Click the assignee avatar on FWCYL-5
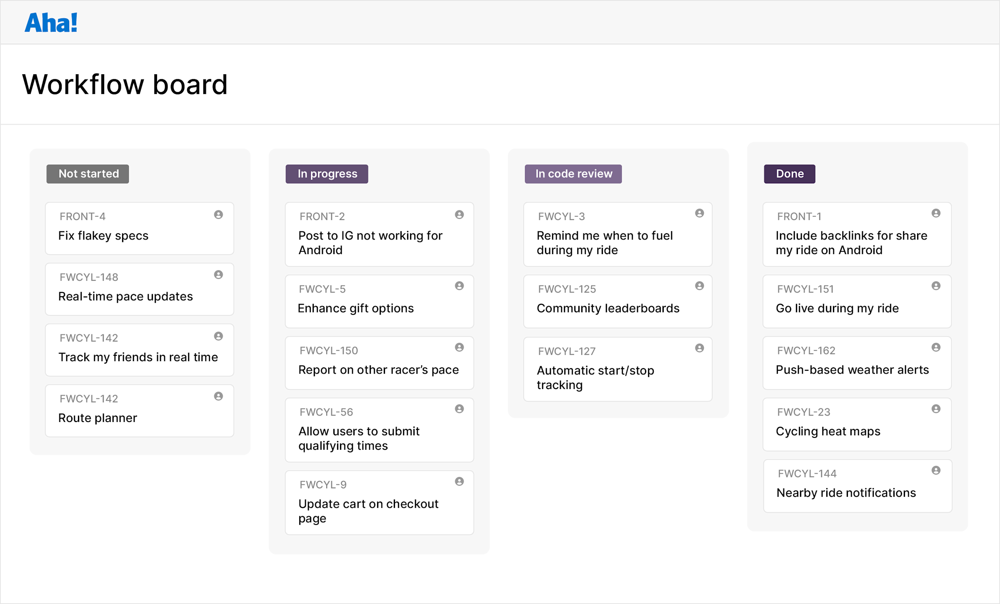Viewport: 1000px width, 604px height. [x=459, y=287]
